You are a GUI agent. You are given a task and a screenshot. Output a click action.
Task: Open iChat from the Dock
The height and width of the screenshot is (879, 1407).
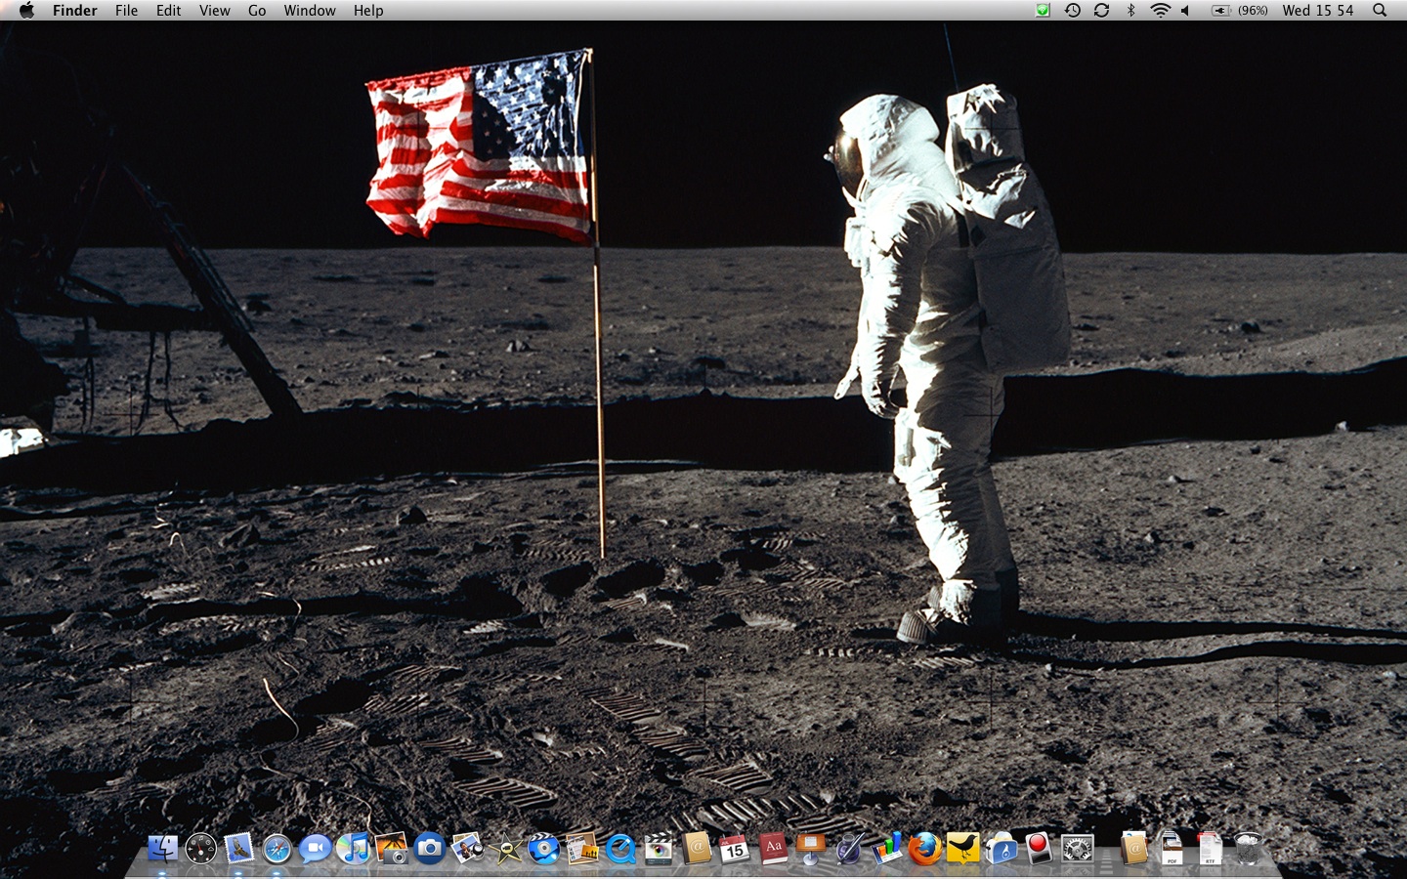315,848
